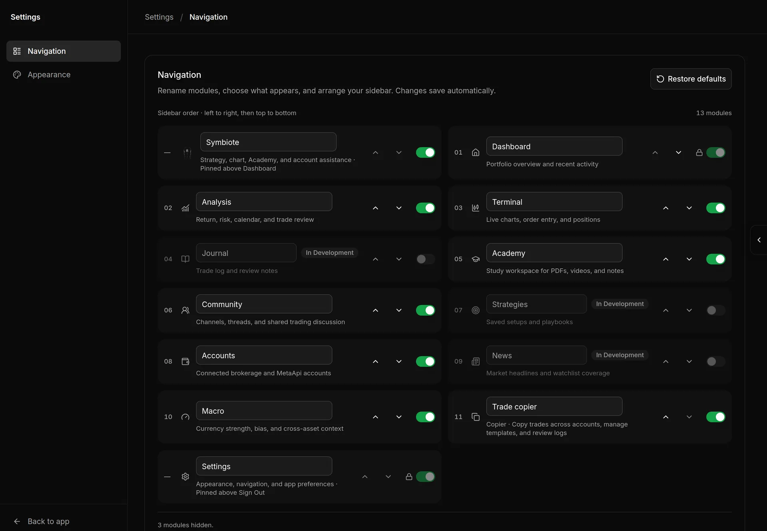767x531 pixels.
Task: Click Back to app
Action: [x=42, y=521]
